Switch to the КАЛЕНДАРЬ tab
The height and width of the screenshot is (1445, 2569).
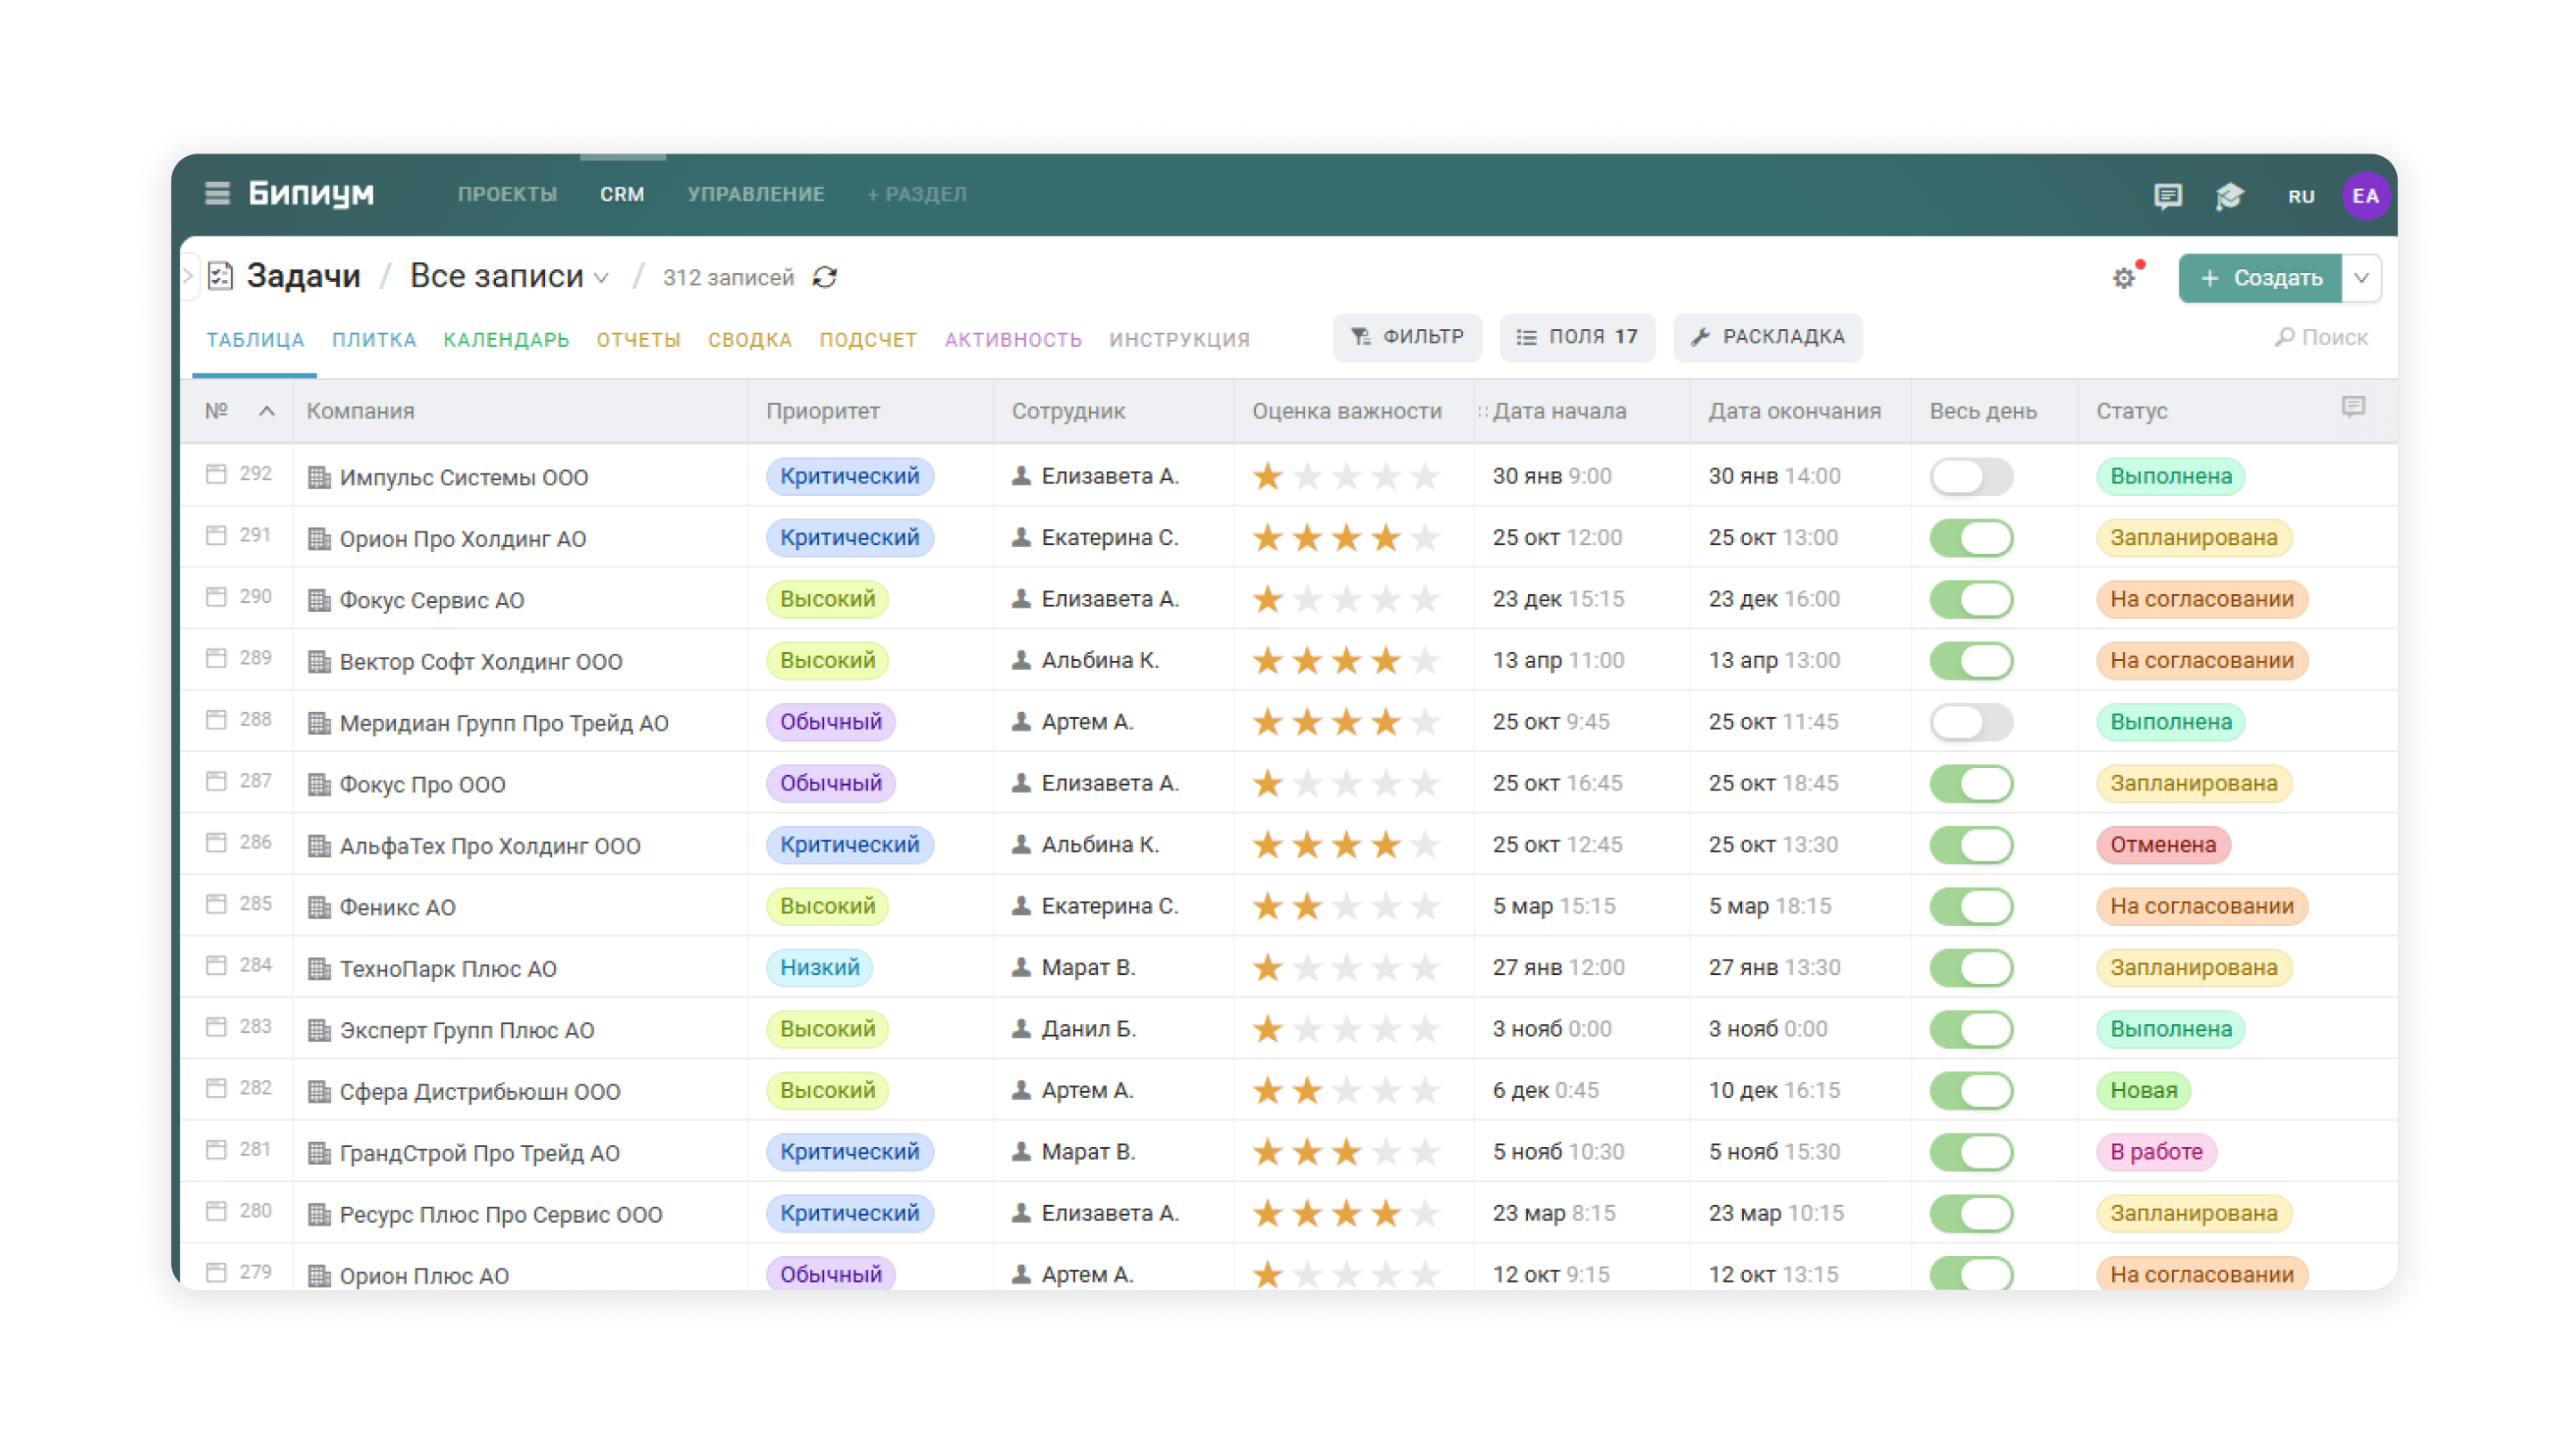[x=506, y=340]
